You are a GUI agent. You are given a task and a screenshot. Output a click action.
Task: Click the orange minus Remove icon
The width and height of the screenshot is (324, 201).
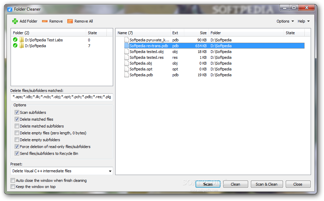(x=45, y=21)
